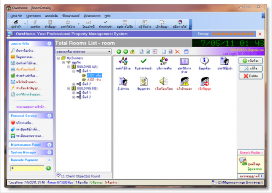Screen dimensions: 272x193
Task: Click the calendar view icon right of red X
Action: 186,51
